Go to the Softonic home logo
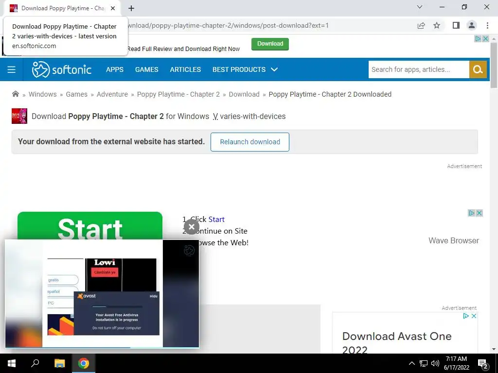 tap(62, 69)
